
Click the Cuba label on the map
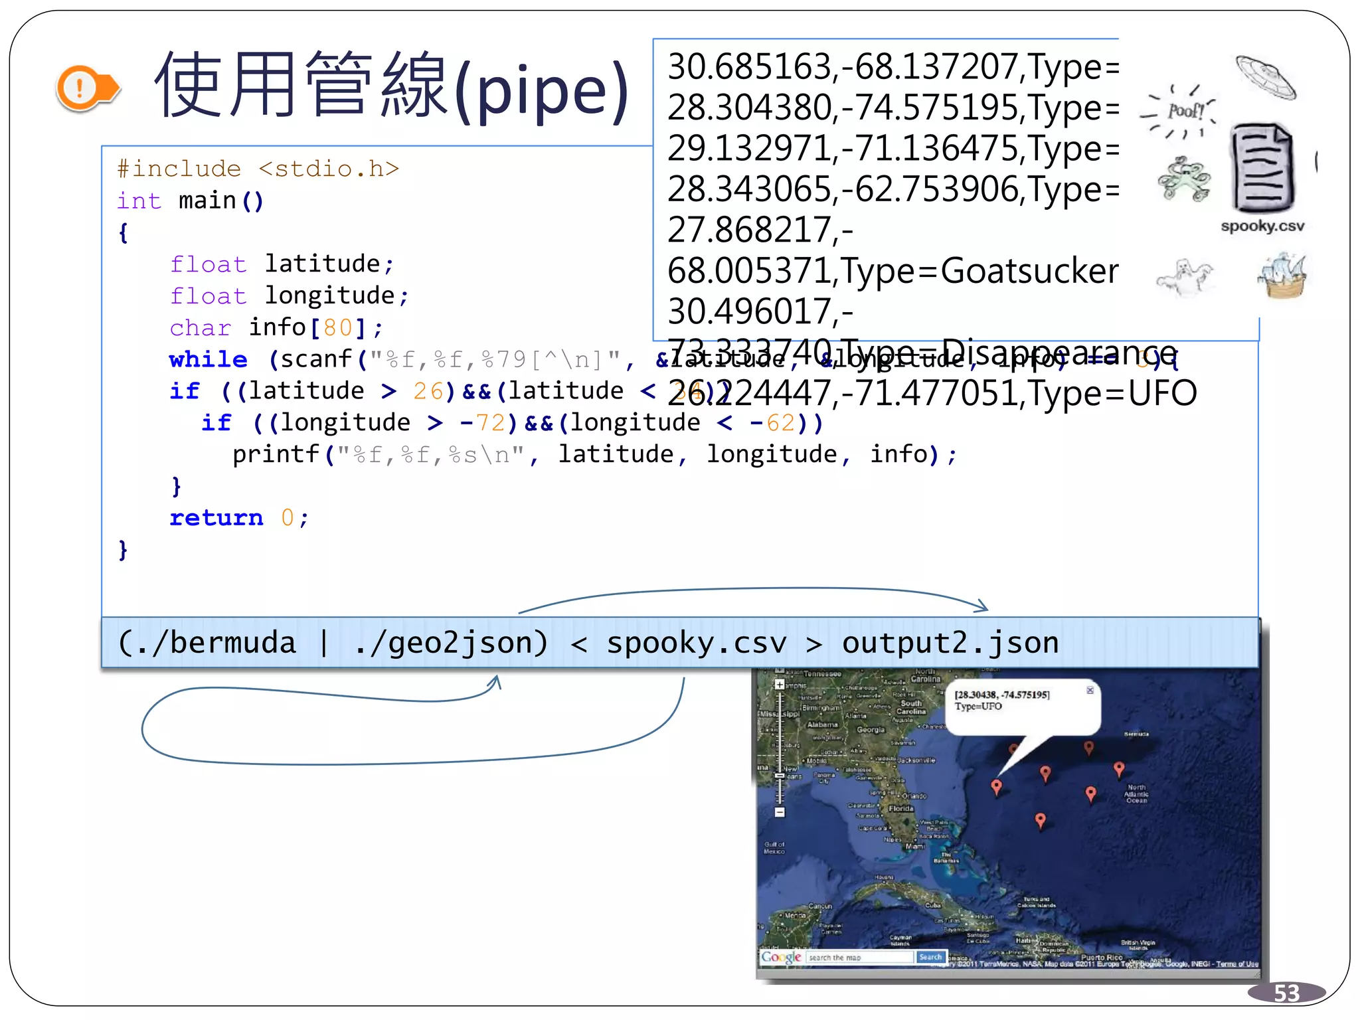(x=932, y=905)
